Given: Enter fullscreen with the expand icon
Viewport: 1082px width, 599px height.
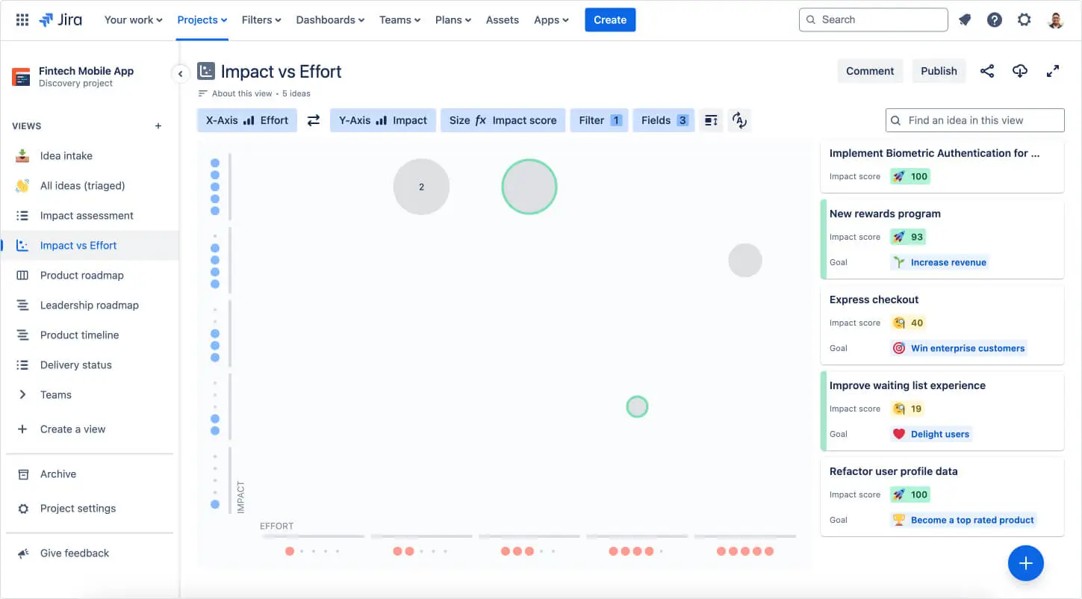Looking at the screenshot, I should tap(1053, 71).
